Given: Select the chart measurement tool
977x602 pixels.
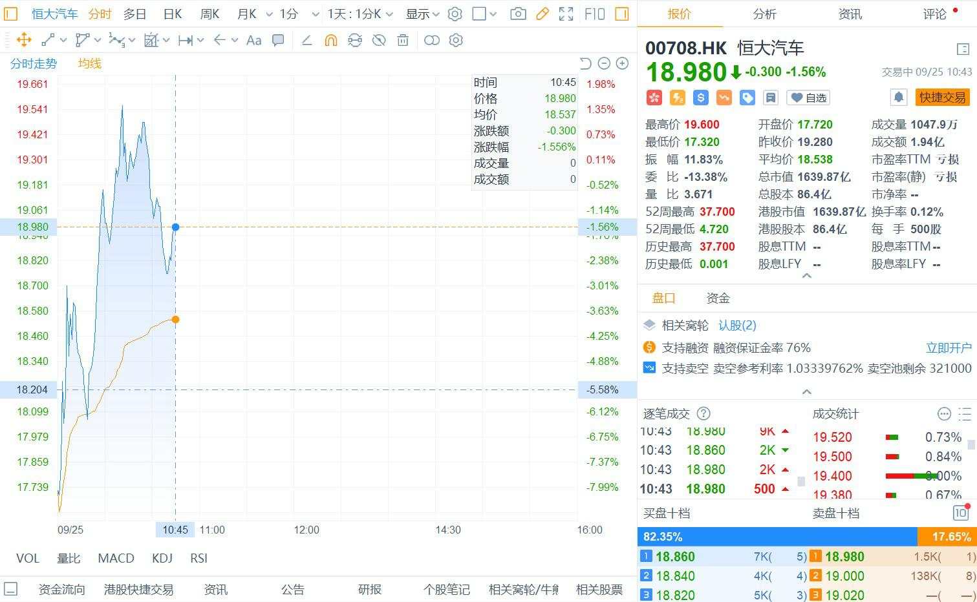Looking at the screenshot, I should [151, 40].
